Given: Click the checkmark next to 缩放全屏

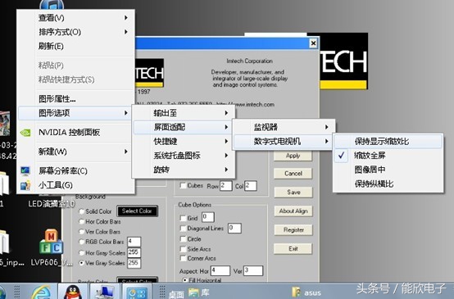Looking at the screenshot, I should pyautogui.click(x=342, y=156).
